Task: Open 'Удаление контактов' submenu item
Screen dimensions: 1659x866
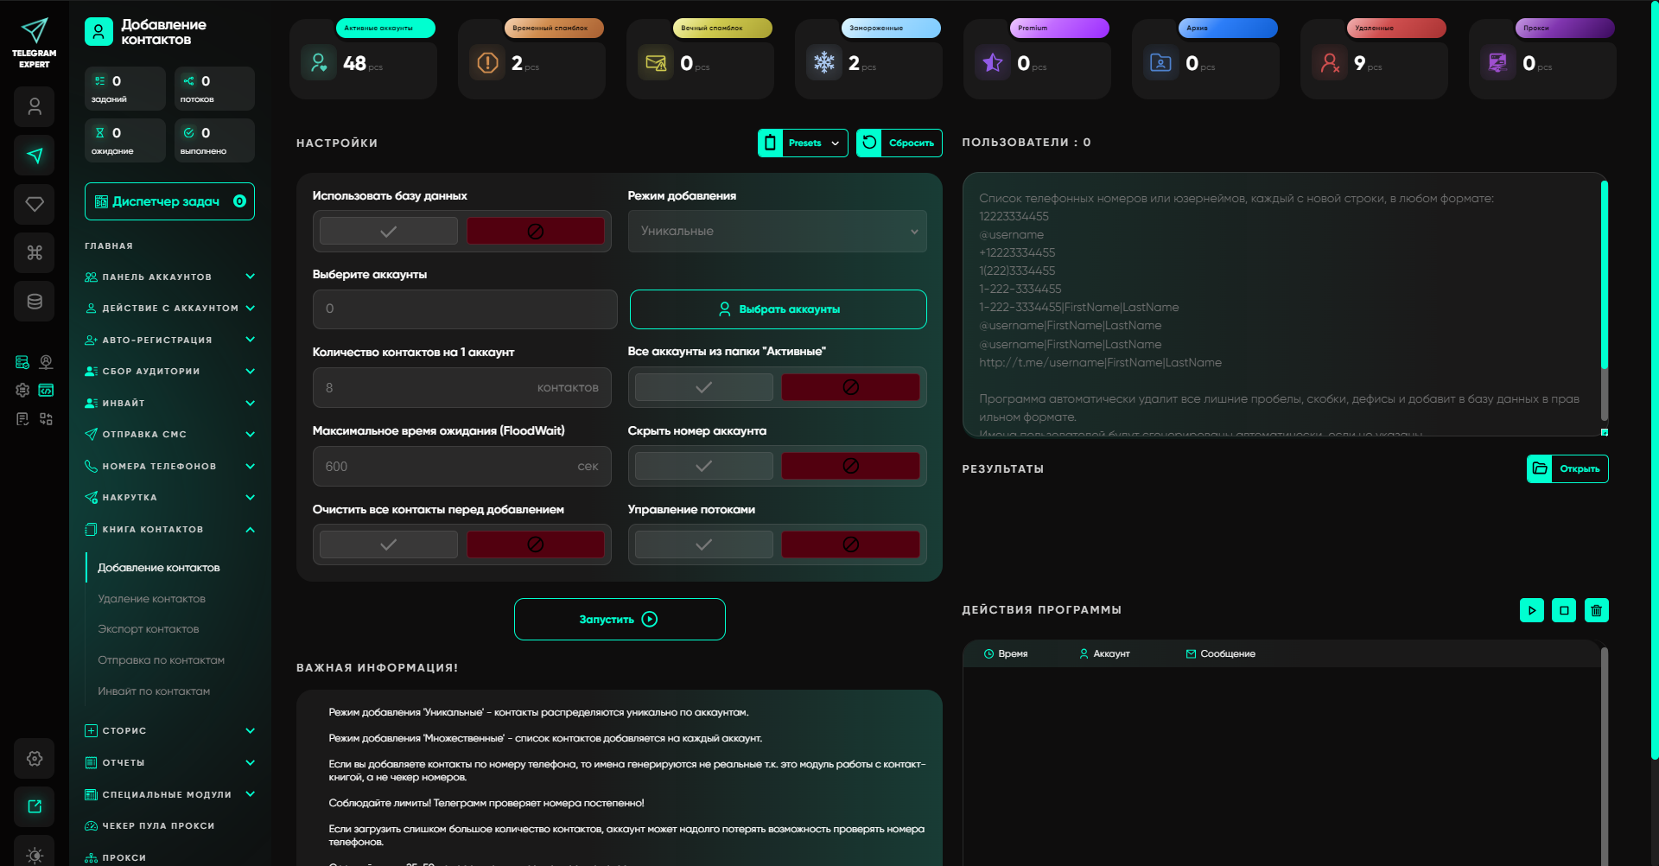Action: (151, 599)
